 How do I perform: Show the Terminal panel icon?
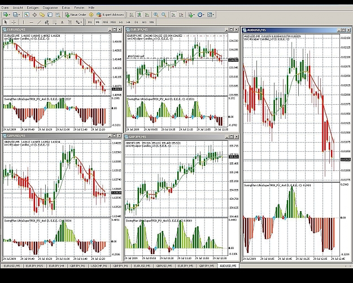(x=50, y=15)
